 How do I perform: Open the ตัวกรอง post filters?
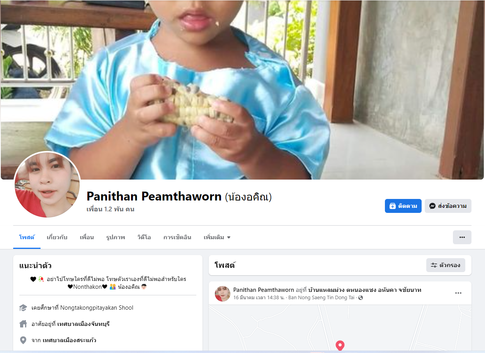click(446, 265)
